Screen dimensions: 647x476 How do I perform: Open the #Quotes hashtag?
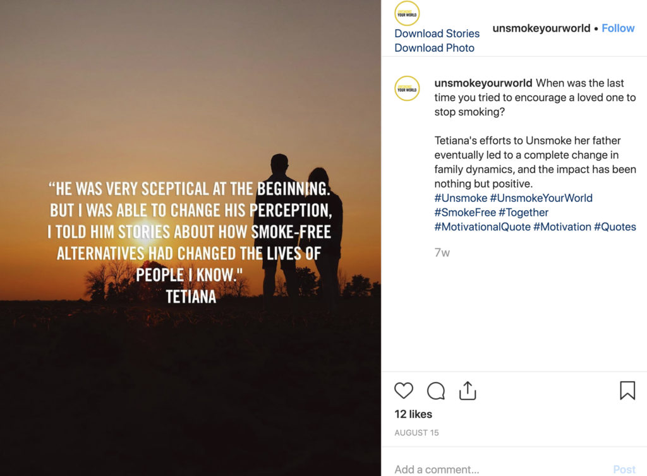coord(615,227)
